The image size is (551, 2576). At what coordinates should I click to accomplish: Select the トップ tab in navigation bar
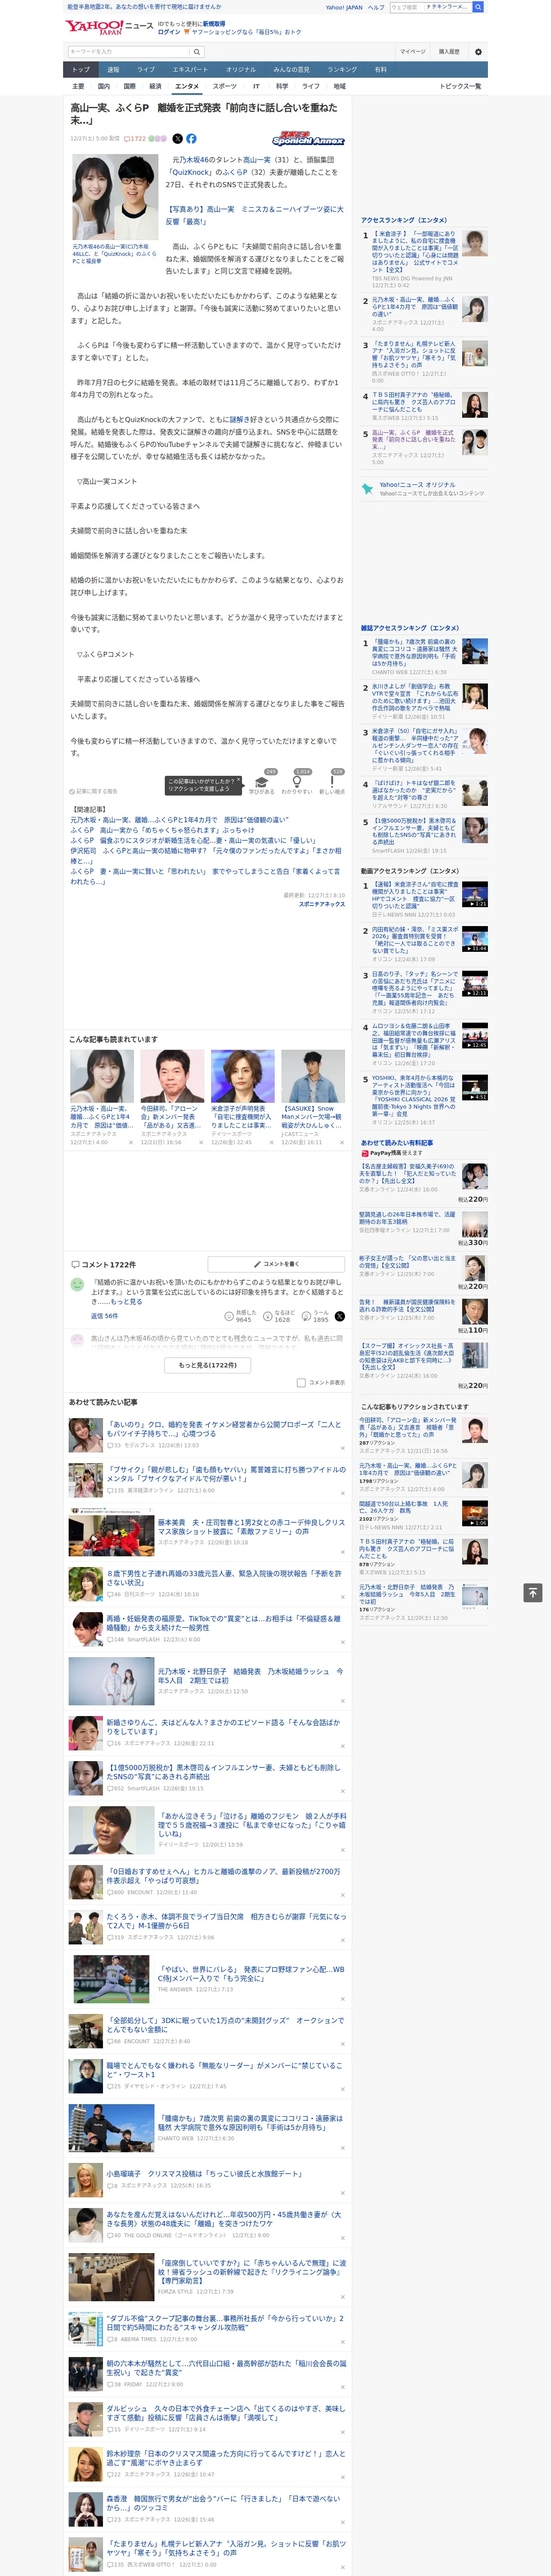point(81,70)
